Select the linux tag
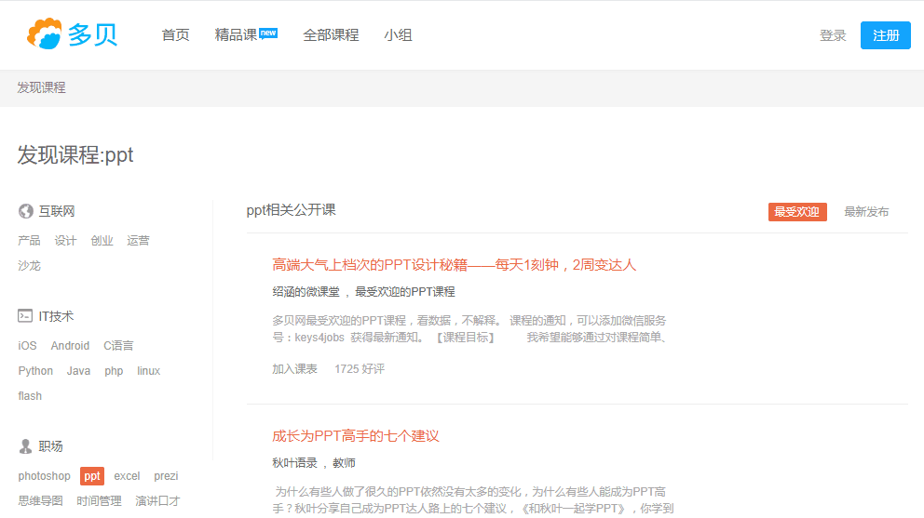 coord(148,371)
